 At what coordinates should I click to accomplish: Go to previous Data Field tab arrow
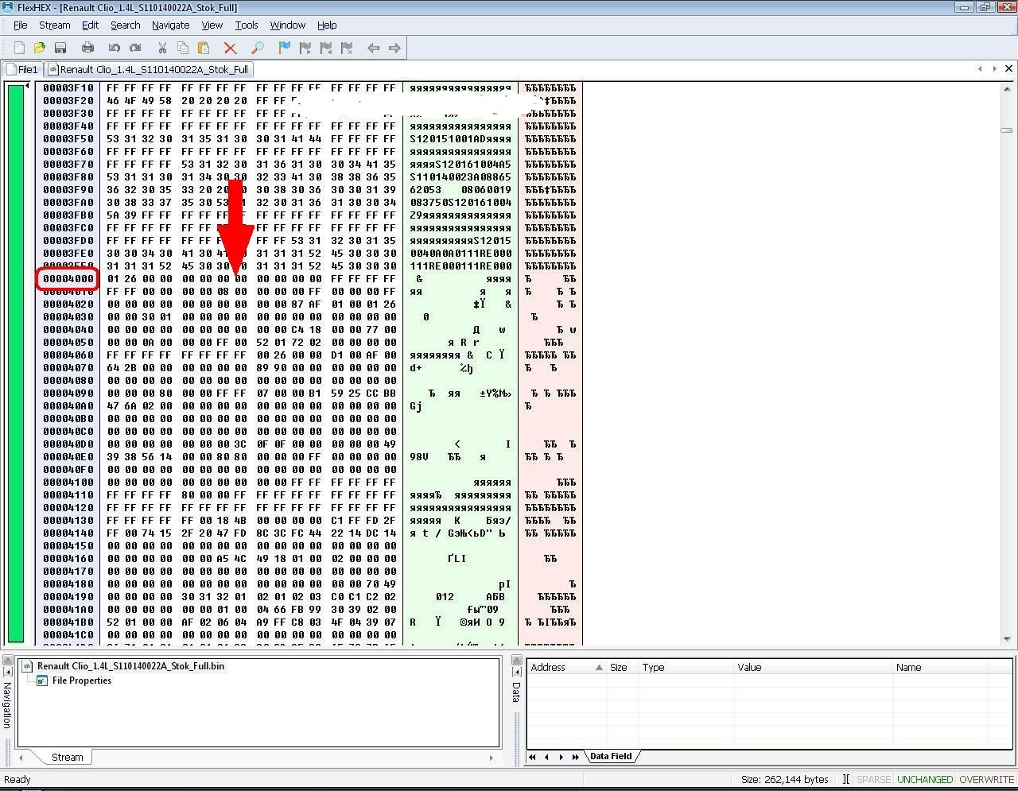click(546, 757)
